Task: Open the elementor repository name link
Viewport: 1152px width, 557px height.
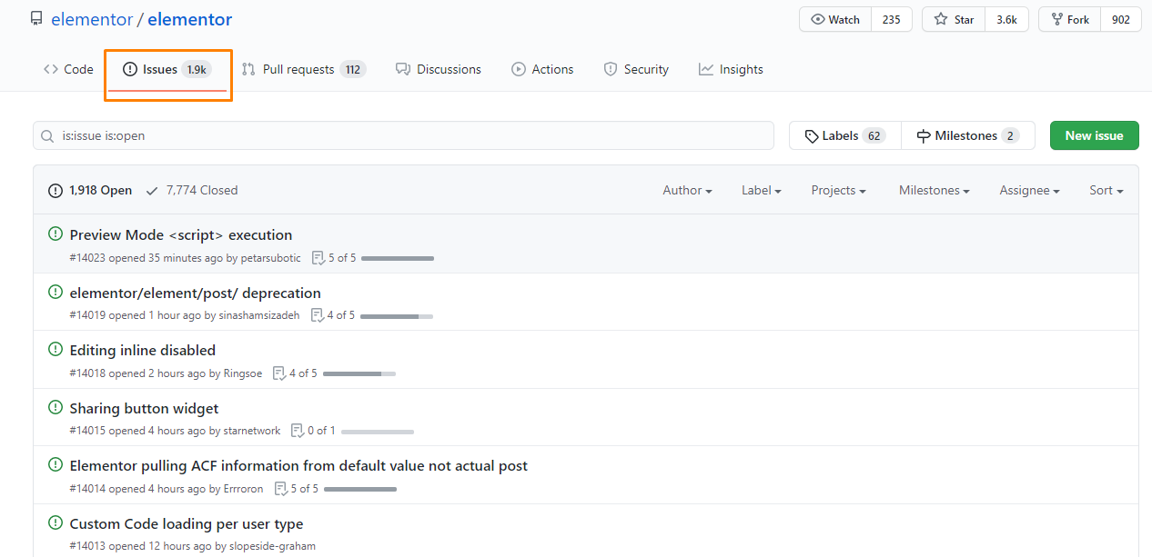Action: [189, 19]
